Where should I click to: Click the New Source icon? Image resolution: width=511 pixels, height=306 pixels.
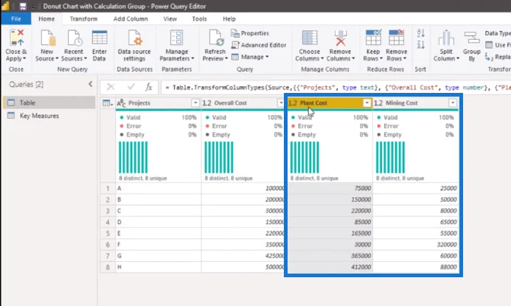pyautogui.click(x=48, y=38)
